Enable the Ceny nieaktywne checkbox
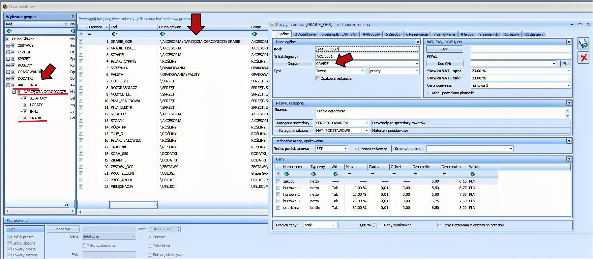Screen dimensions: 593x259 381,225
